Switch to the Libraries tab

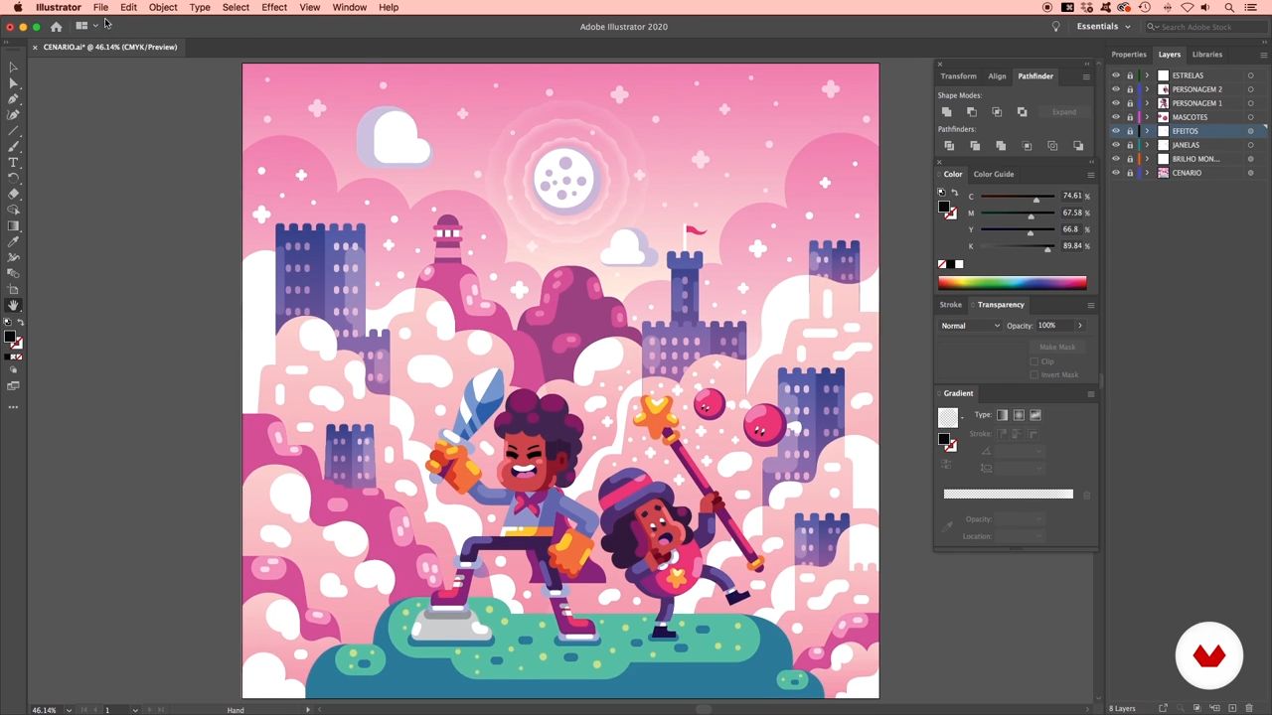point(1206,55)
